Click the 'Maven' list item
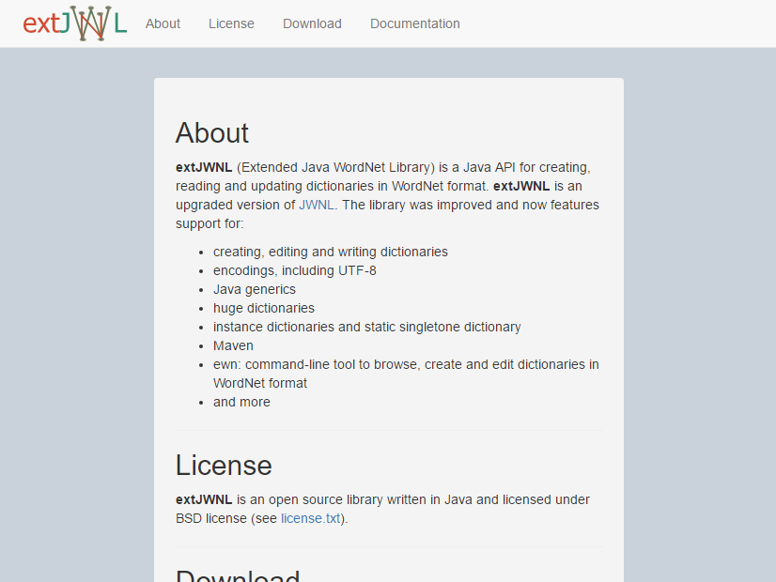This screenshot has height=582, width=776. (x=233, y=345)
